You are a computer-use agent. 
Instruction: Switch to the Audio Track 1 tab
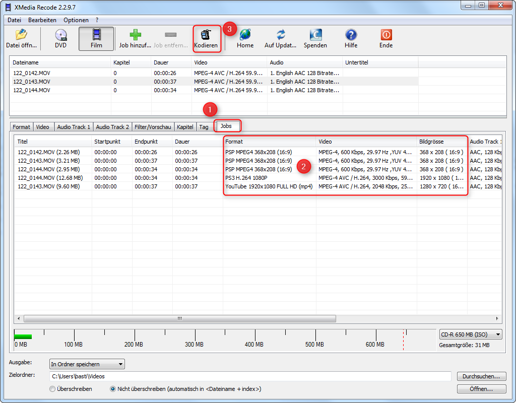[74, 127]
